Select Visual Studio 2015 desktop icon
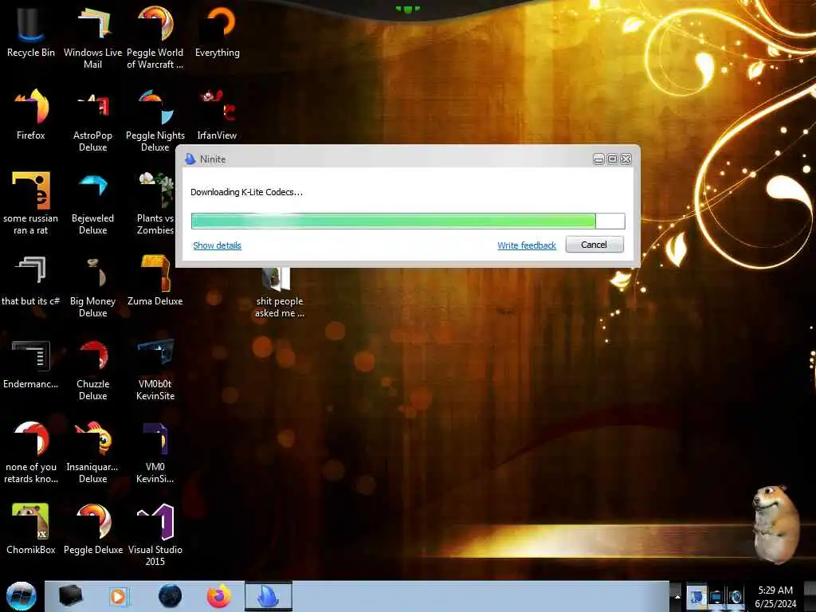 (155, 535)
